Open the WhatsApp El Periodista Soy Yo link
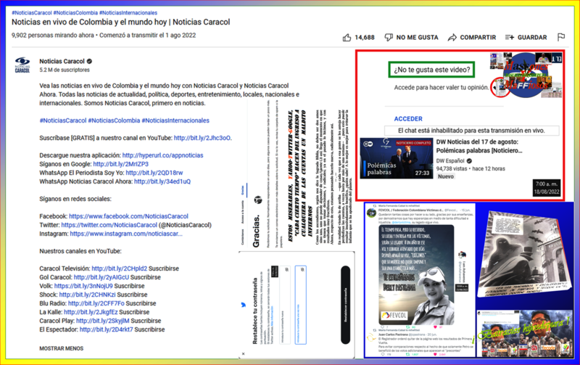 (x=154, y=173)
